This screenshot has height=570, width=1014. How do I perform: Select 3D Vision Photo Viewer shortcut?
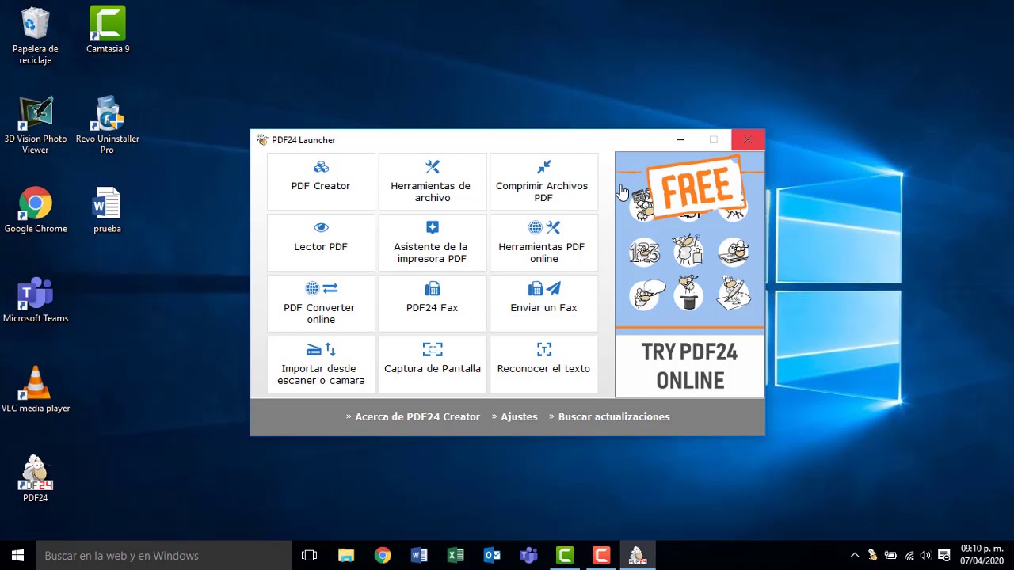(x=36, y=126)
